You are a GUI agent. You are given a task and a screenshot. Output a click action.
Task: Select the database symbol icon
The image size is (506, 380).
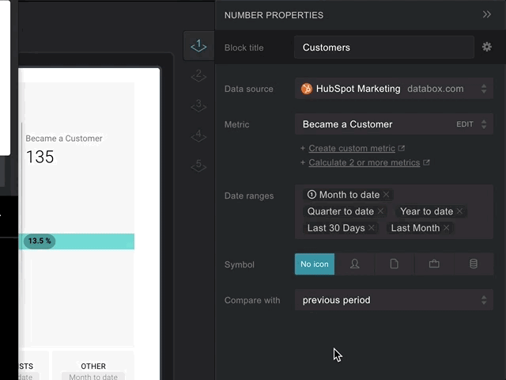474,264
